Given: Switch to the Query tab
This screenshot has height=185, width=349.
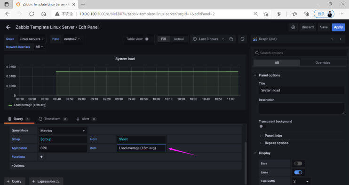Looking at the screenshot, I should pyautogui.click(x=19, y=119).
